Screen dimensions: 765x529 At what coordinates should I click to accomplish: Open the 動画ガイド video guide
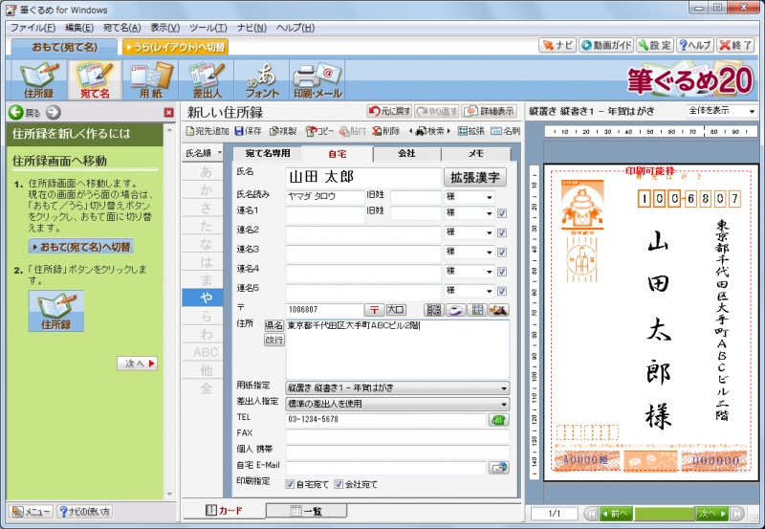pyautogui.click(x=606, y=45)
